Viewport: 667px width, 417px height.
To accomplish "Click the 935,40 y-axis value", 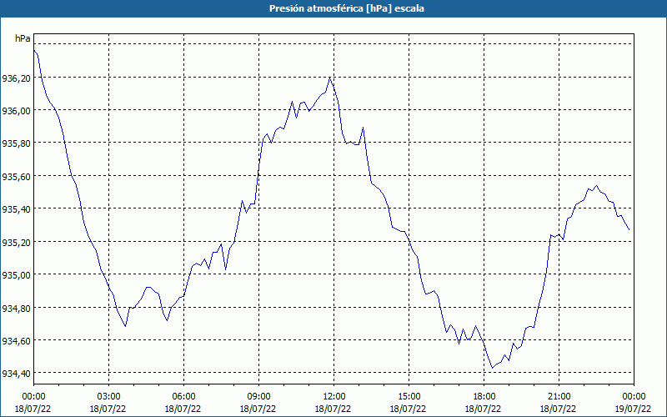I will 16,209.
